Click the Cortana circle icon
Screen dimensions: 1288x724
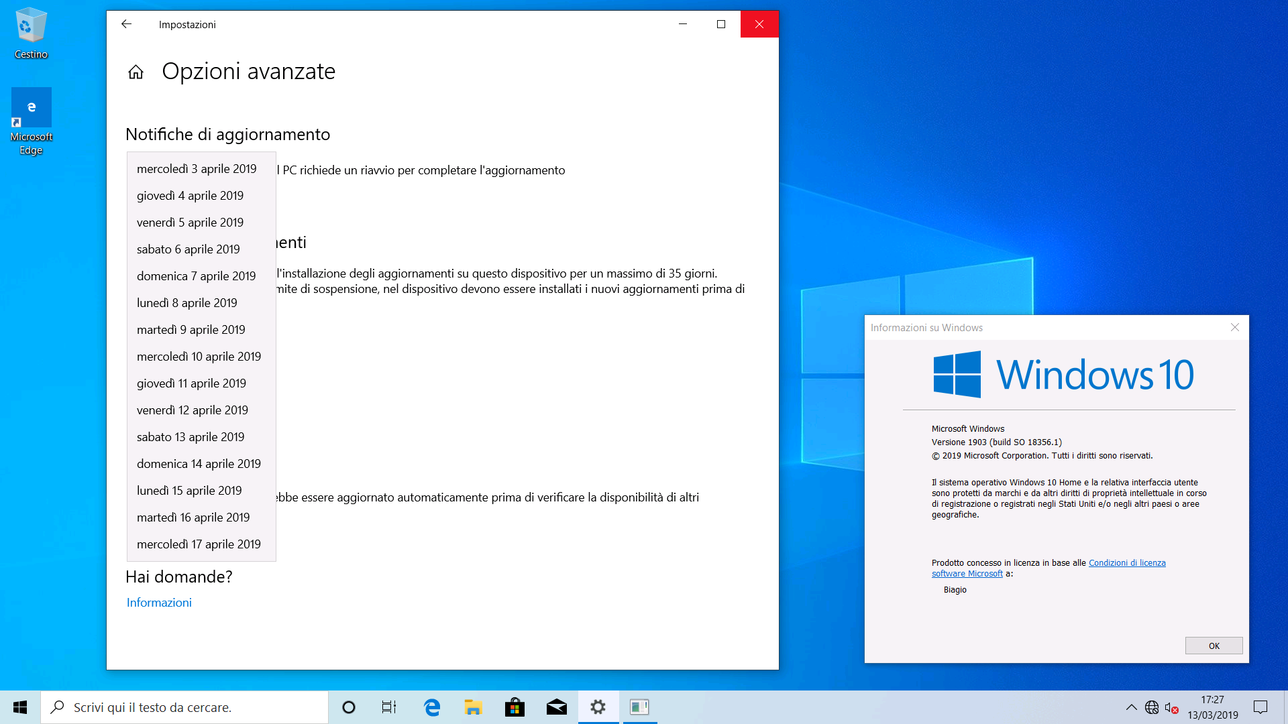click(x=349, y=707)
